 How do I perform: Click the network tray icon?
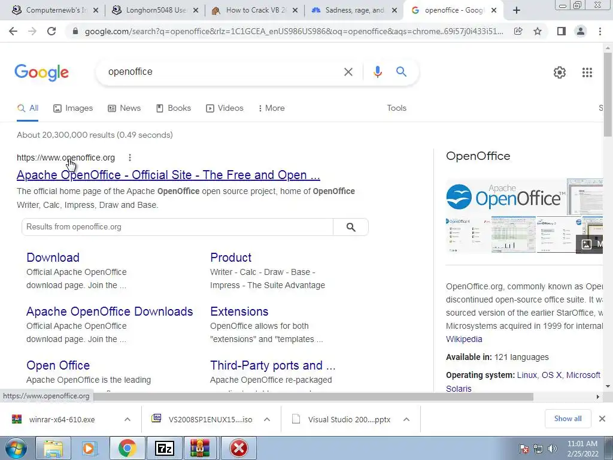pyautogui.click(x=538, y=449)
